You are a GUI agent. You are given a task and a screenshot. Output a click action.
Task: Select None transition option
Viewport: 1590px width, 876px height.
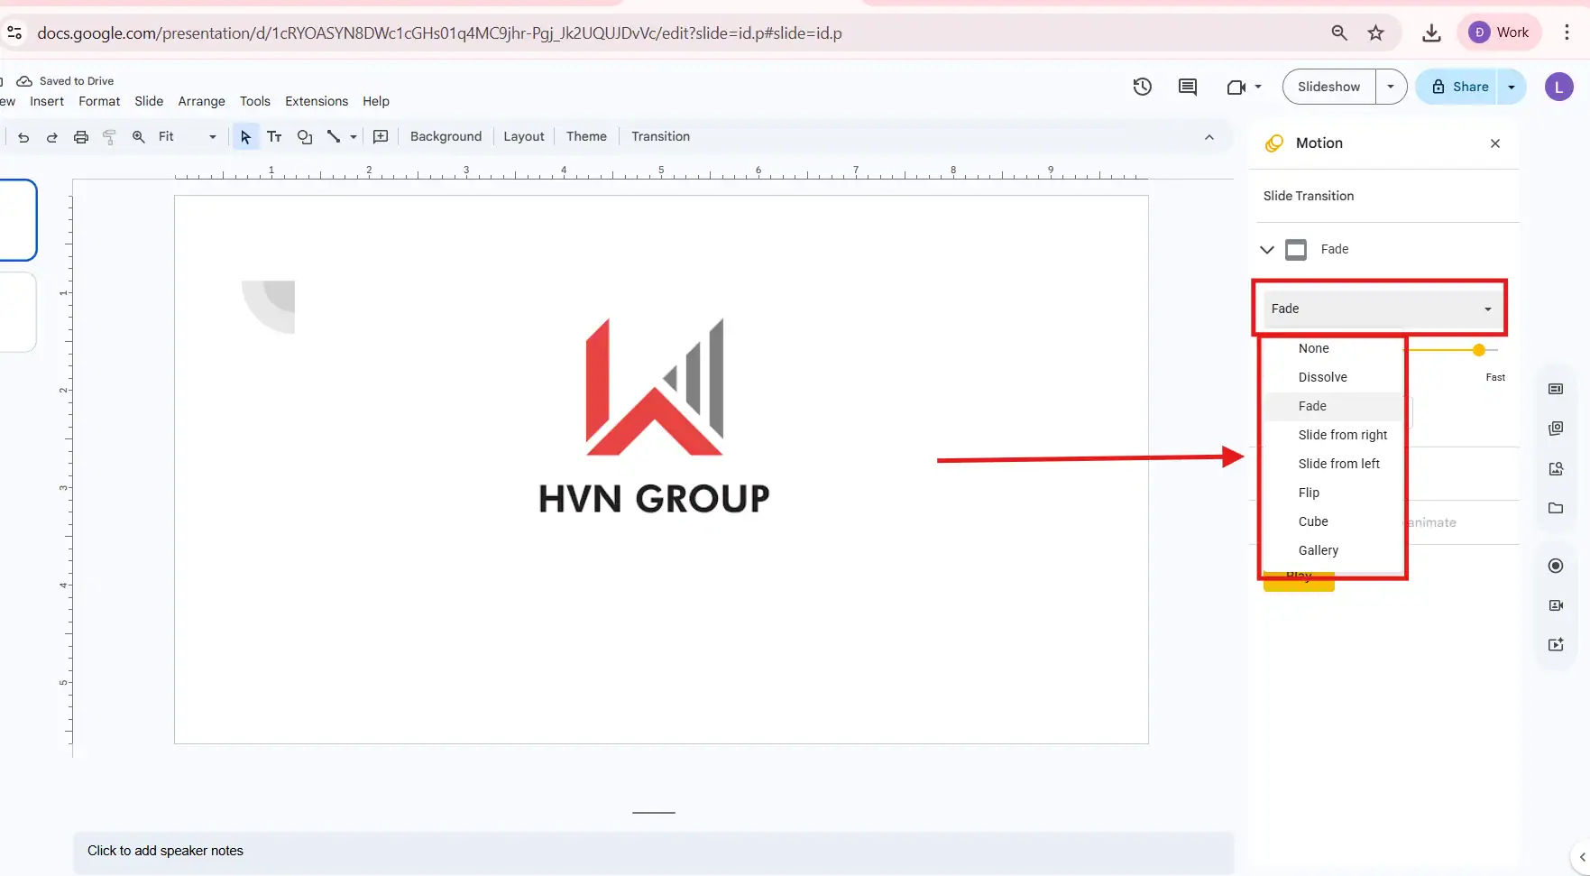1333,348
